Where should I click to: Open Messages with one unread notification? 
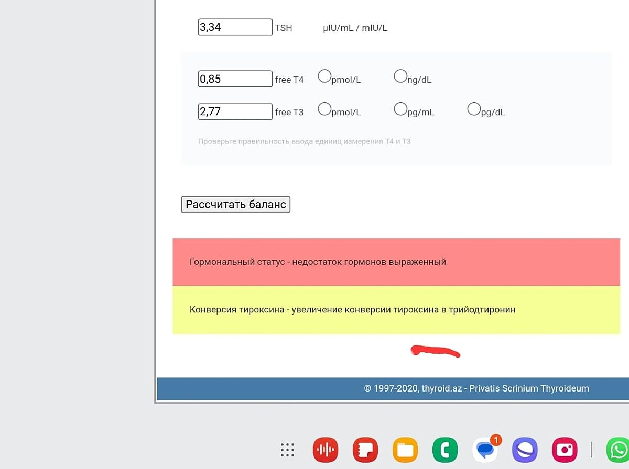[x=485, y=450]
